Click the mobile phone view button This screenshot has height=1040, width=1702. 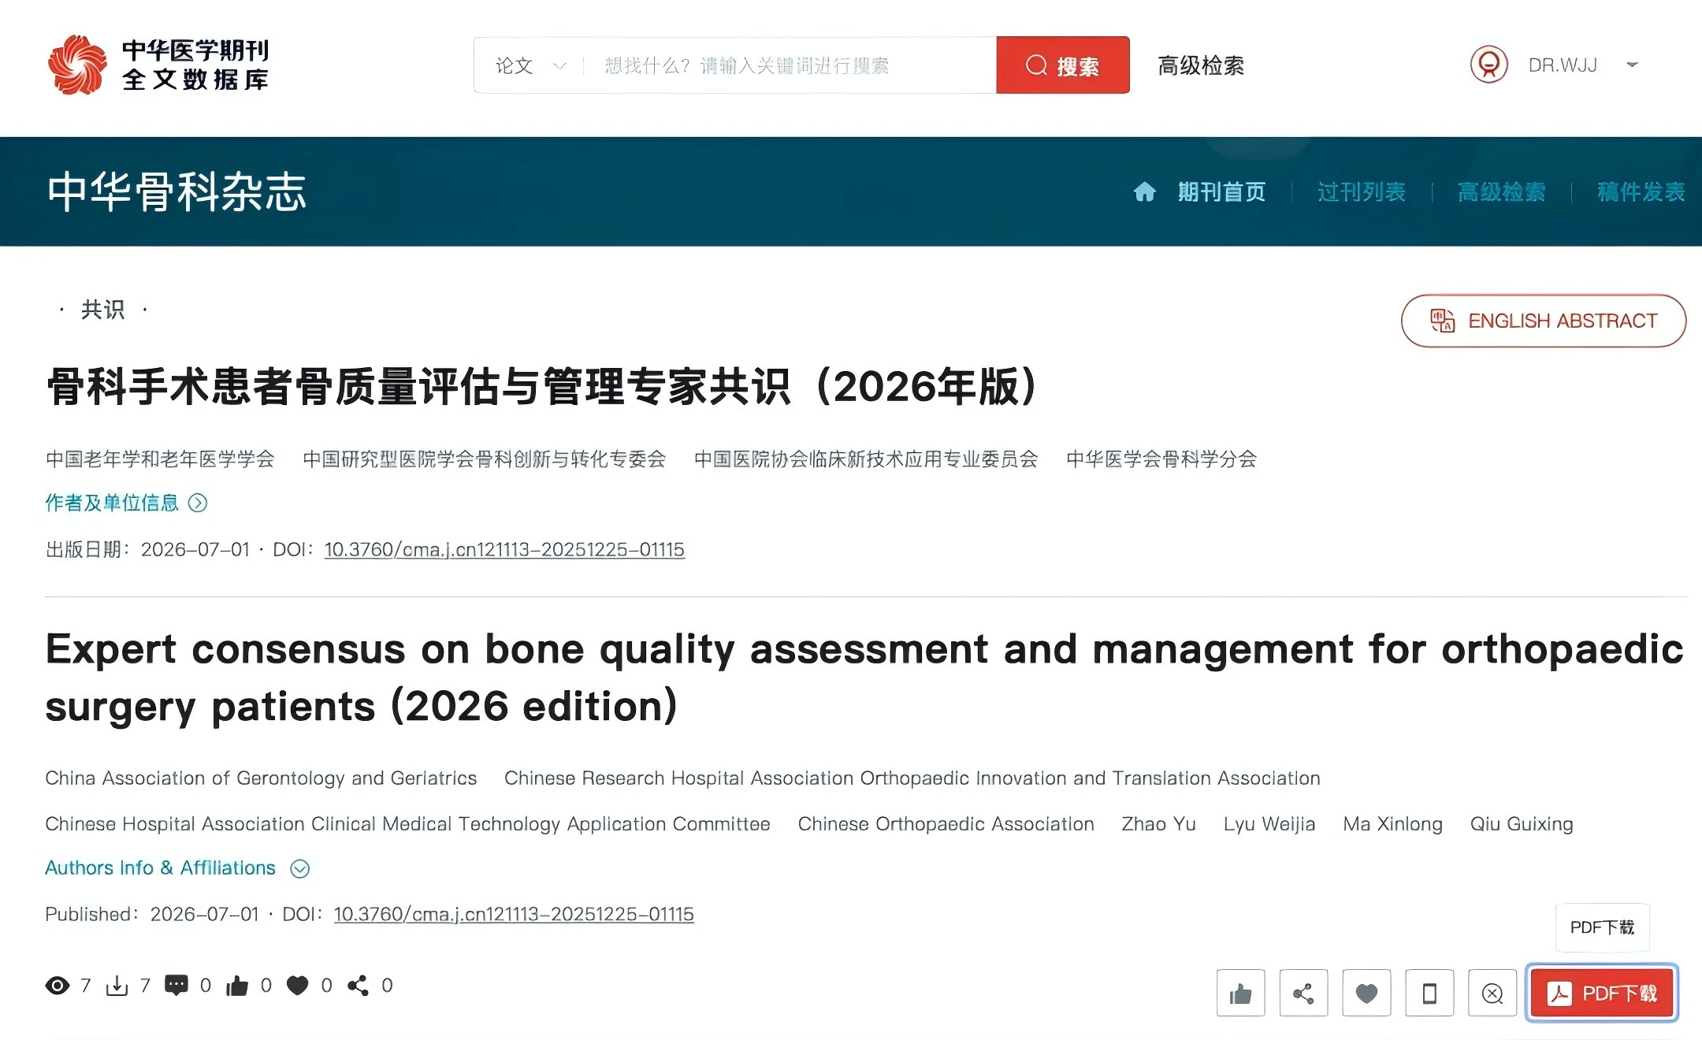pyautogui.click(x=1429, y=993)
